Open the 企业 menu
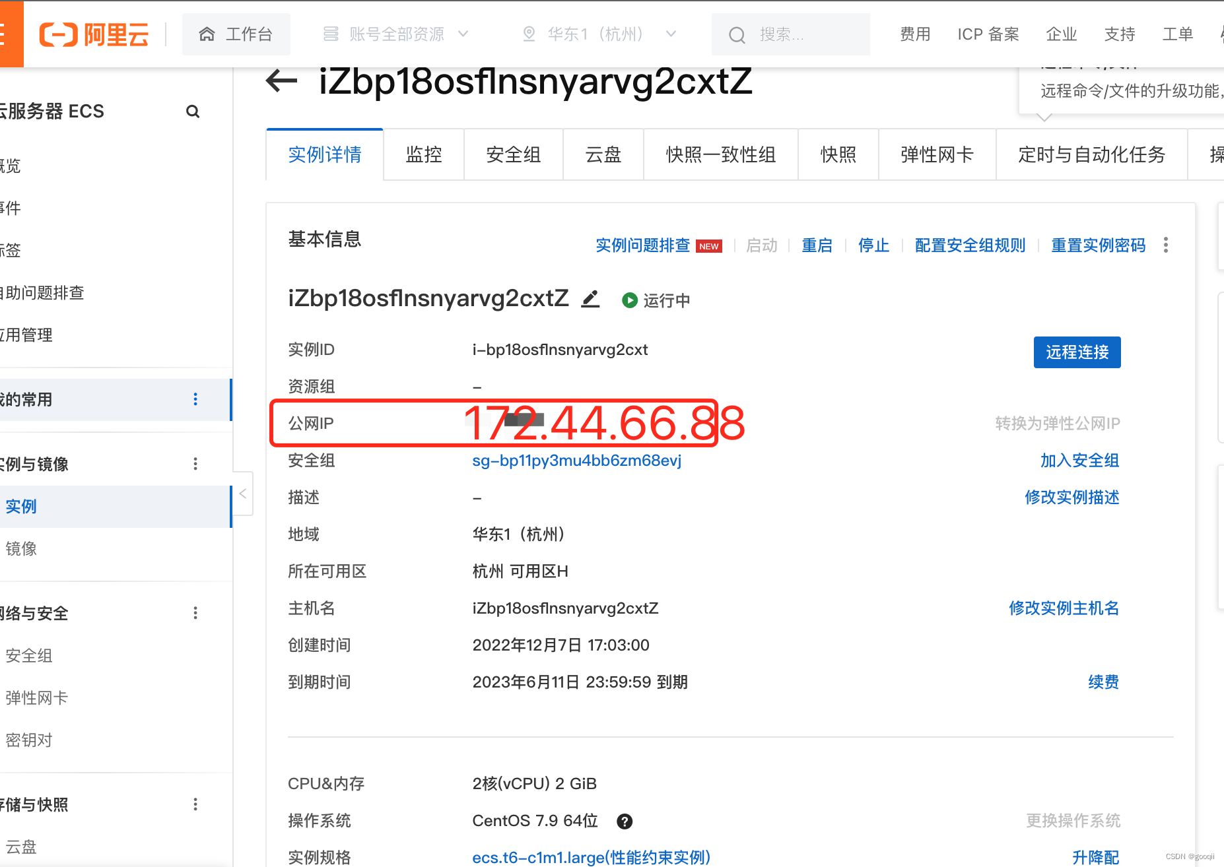This screenshot has height=867, width=1224. coord(1062,34)
